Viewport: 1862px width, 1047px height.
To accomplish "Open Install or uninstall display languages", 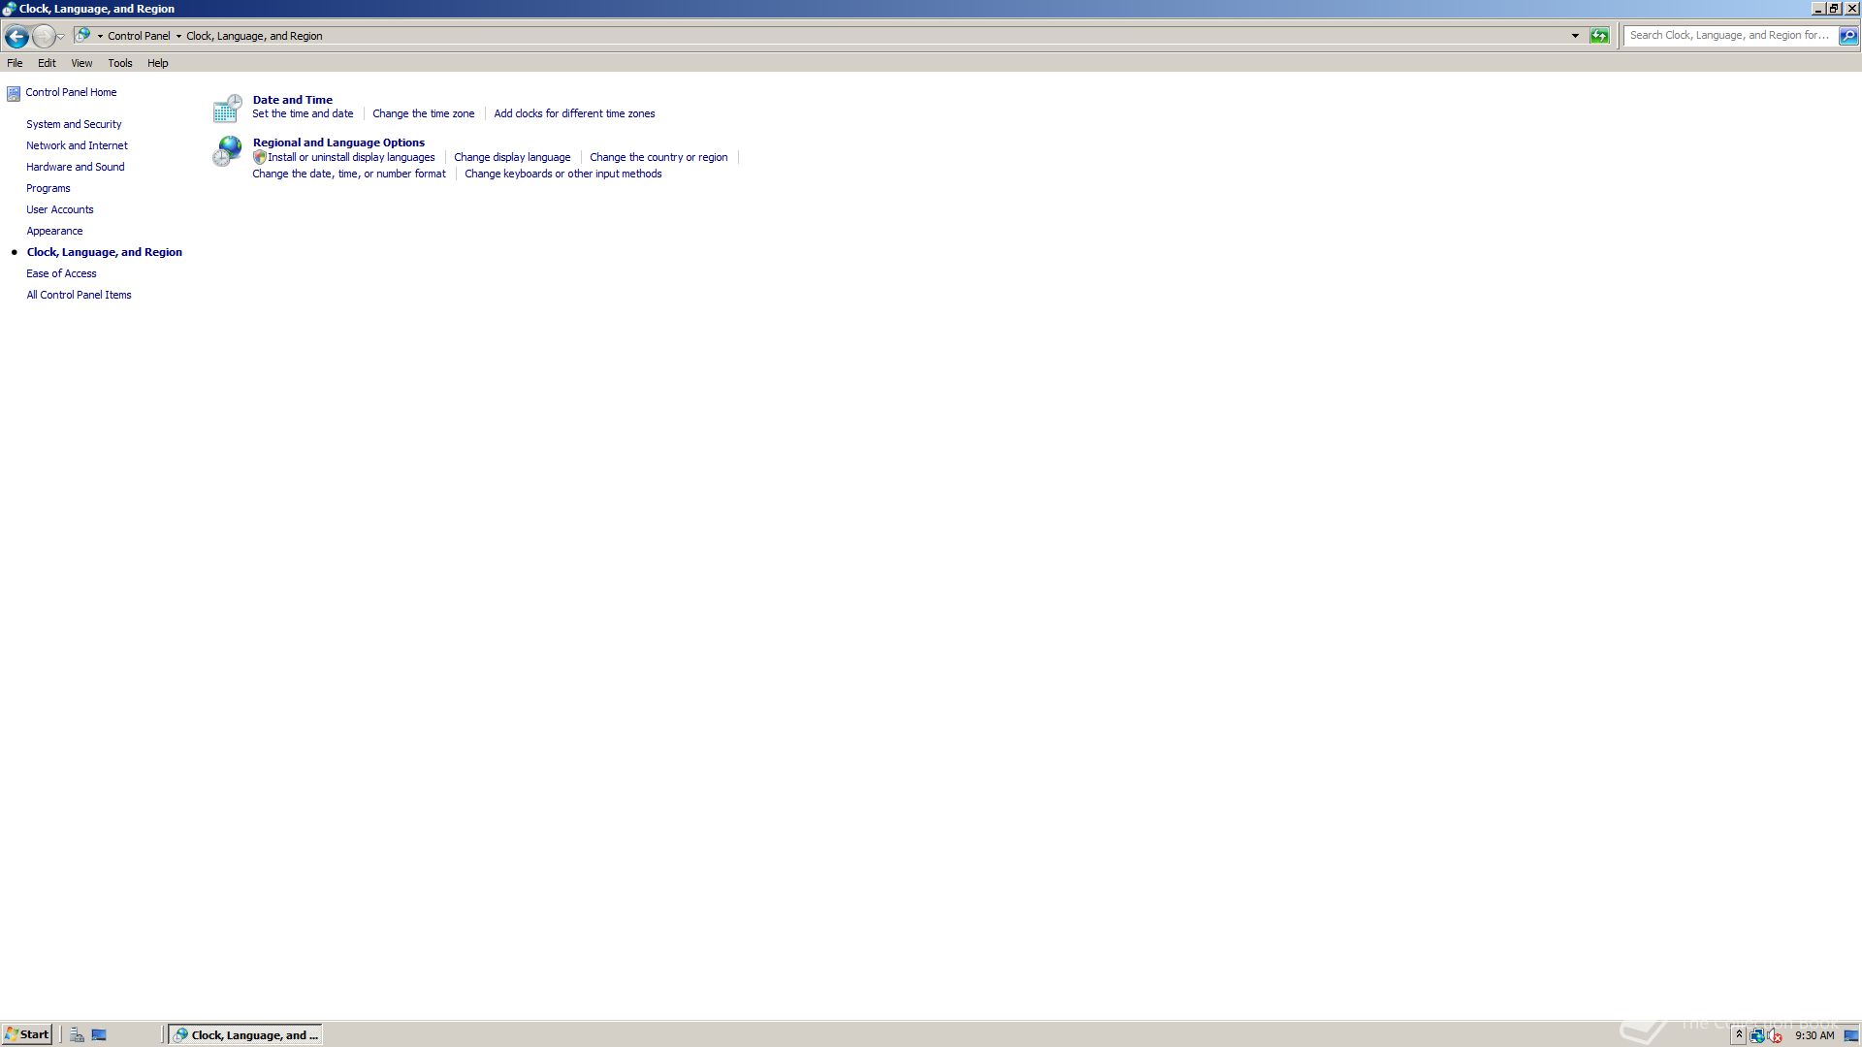I will 351,157.
